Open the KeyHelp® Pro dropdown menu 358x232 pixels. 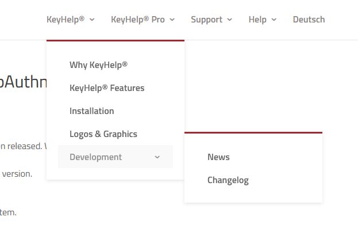(x=138, y=20)
